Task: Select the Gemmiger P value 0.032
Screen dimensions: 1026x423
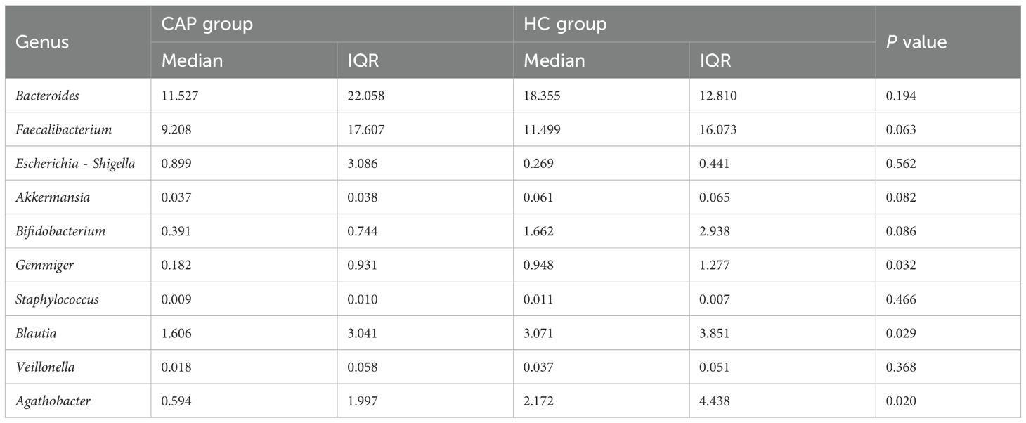Action: coord(901,265)
